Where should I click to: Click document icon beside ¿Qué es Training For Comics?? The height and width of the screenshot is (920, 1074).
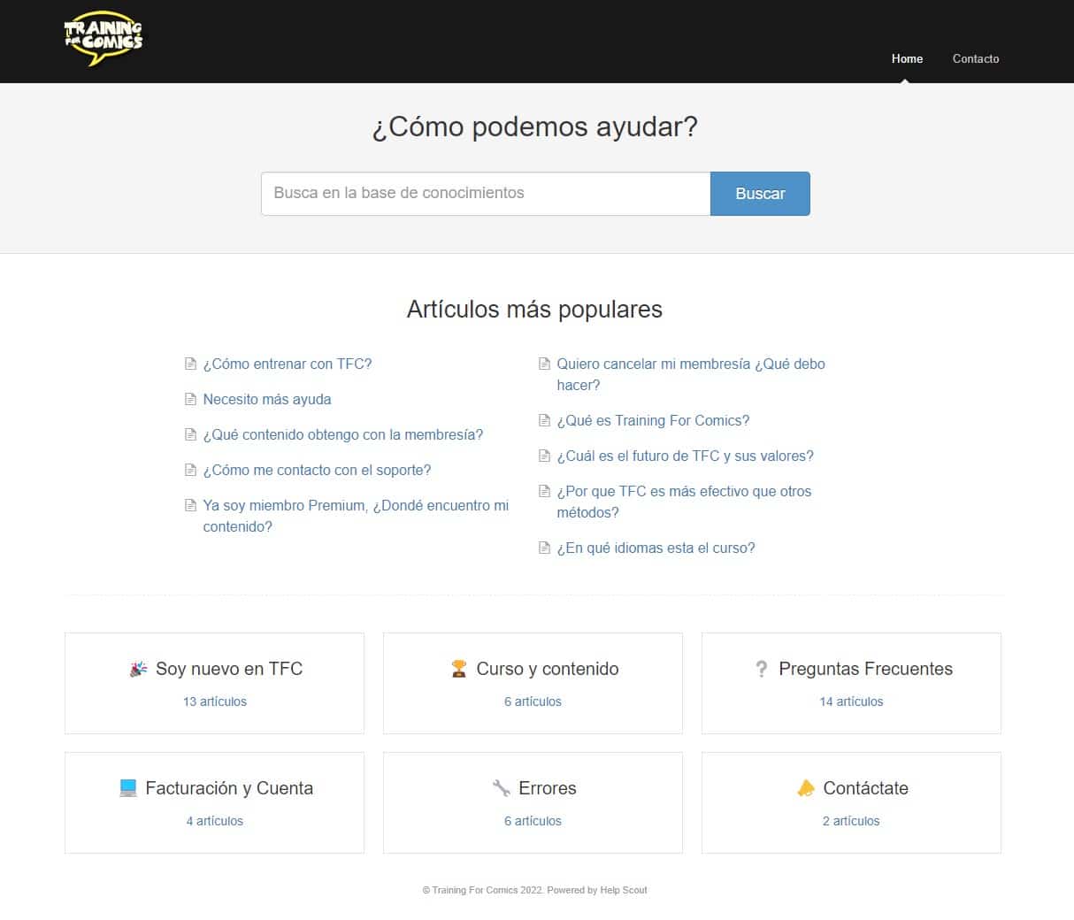(x=544, y=420)
